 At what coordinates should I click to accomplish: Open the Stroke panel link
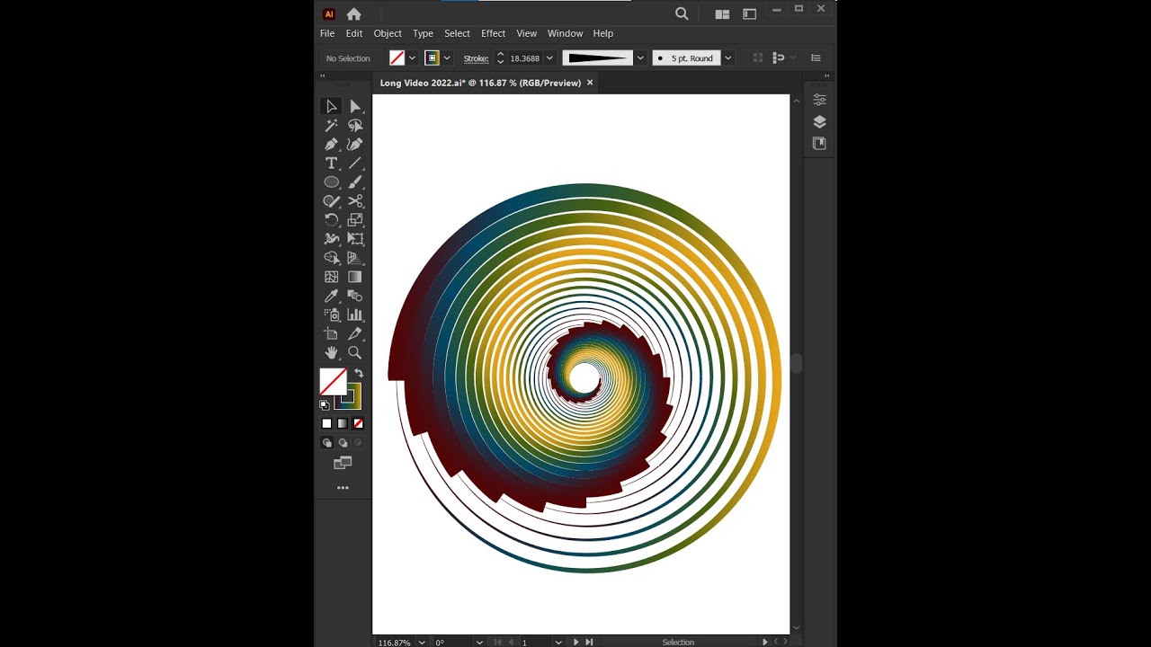[476, 58]
